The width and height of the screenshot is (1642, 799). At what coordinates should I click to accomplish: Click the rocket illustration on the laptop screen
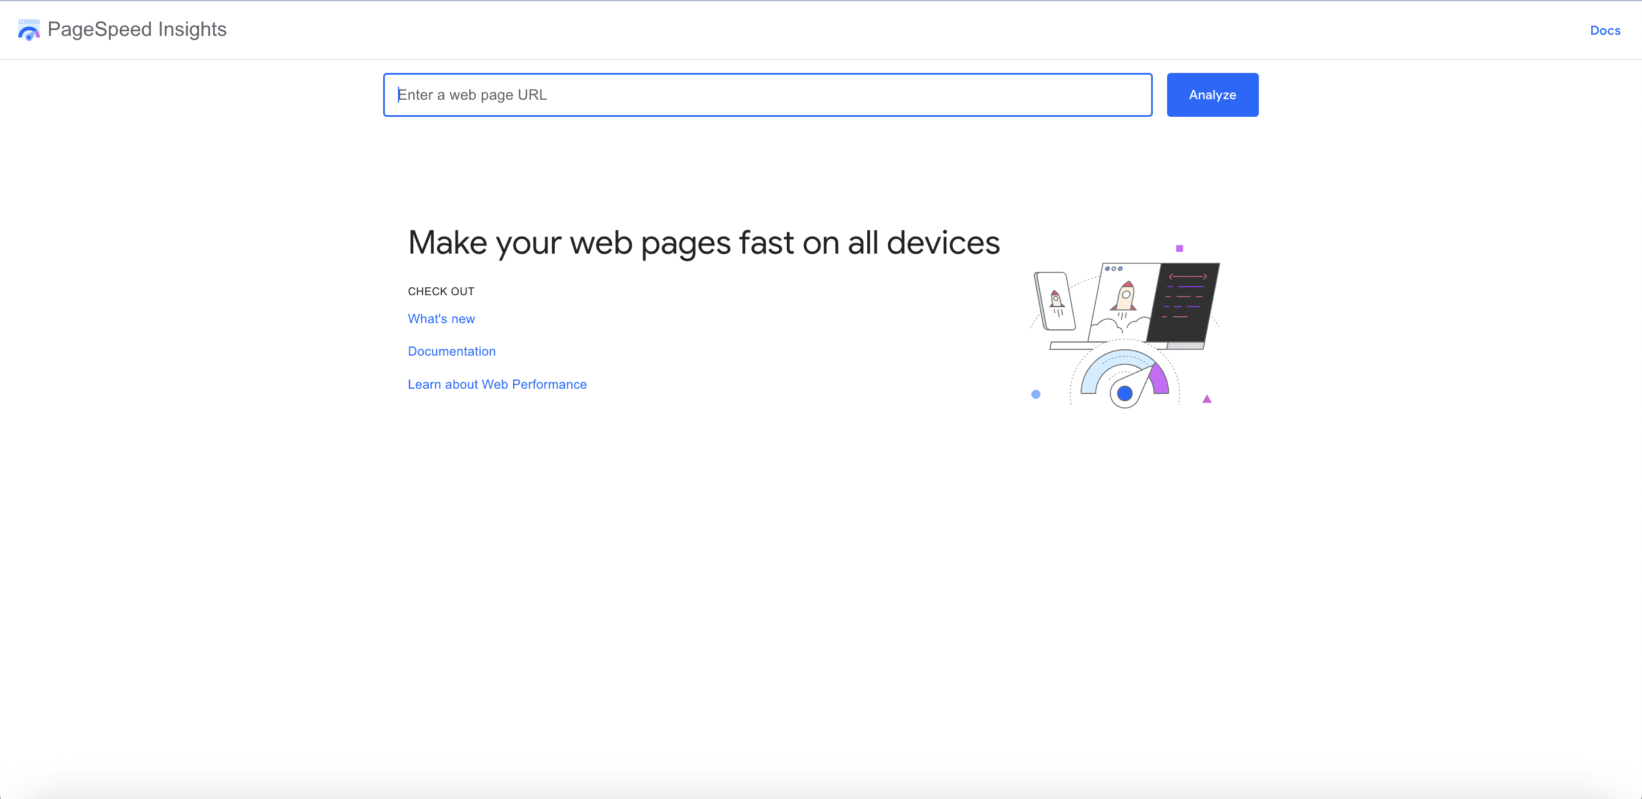point(1125,297)
